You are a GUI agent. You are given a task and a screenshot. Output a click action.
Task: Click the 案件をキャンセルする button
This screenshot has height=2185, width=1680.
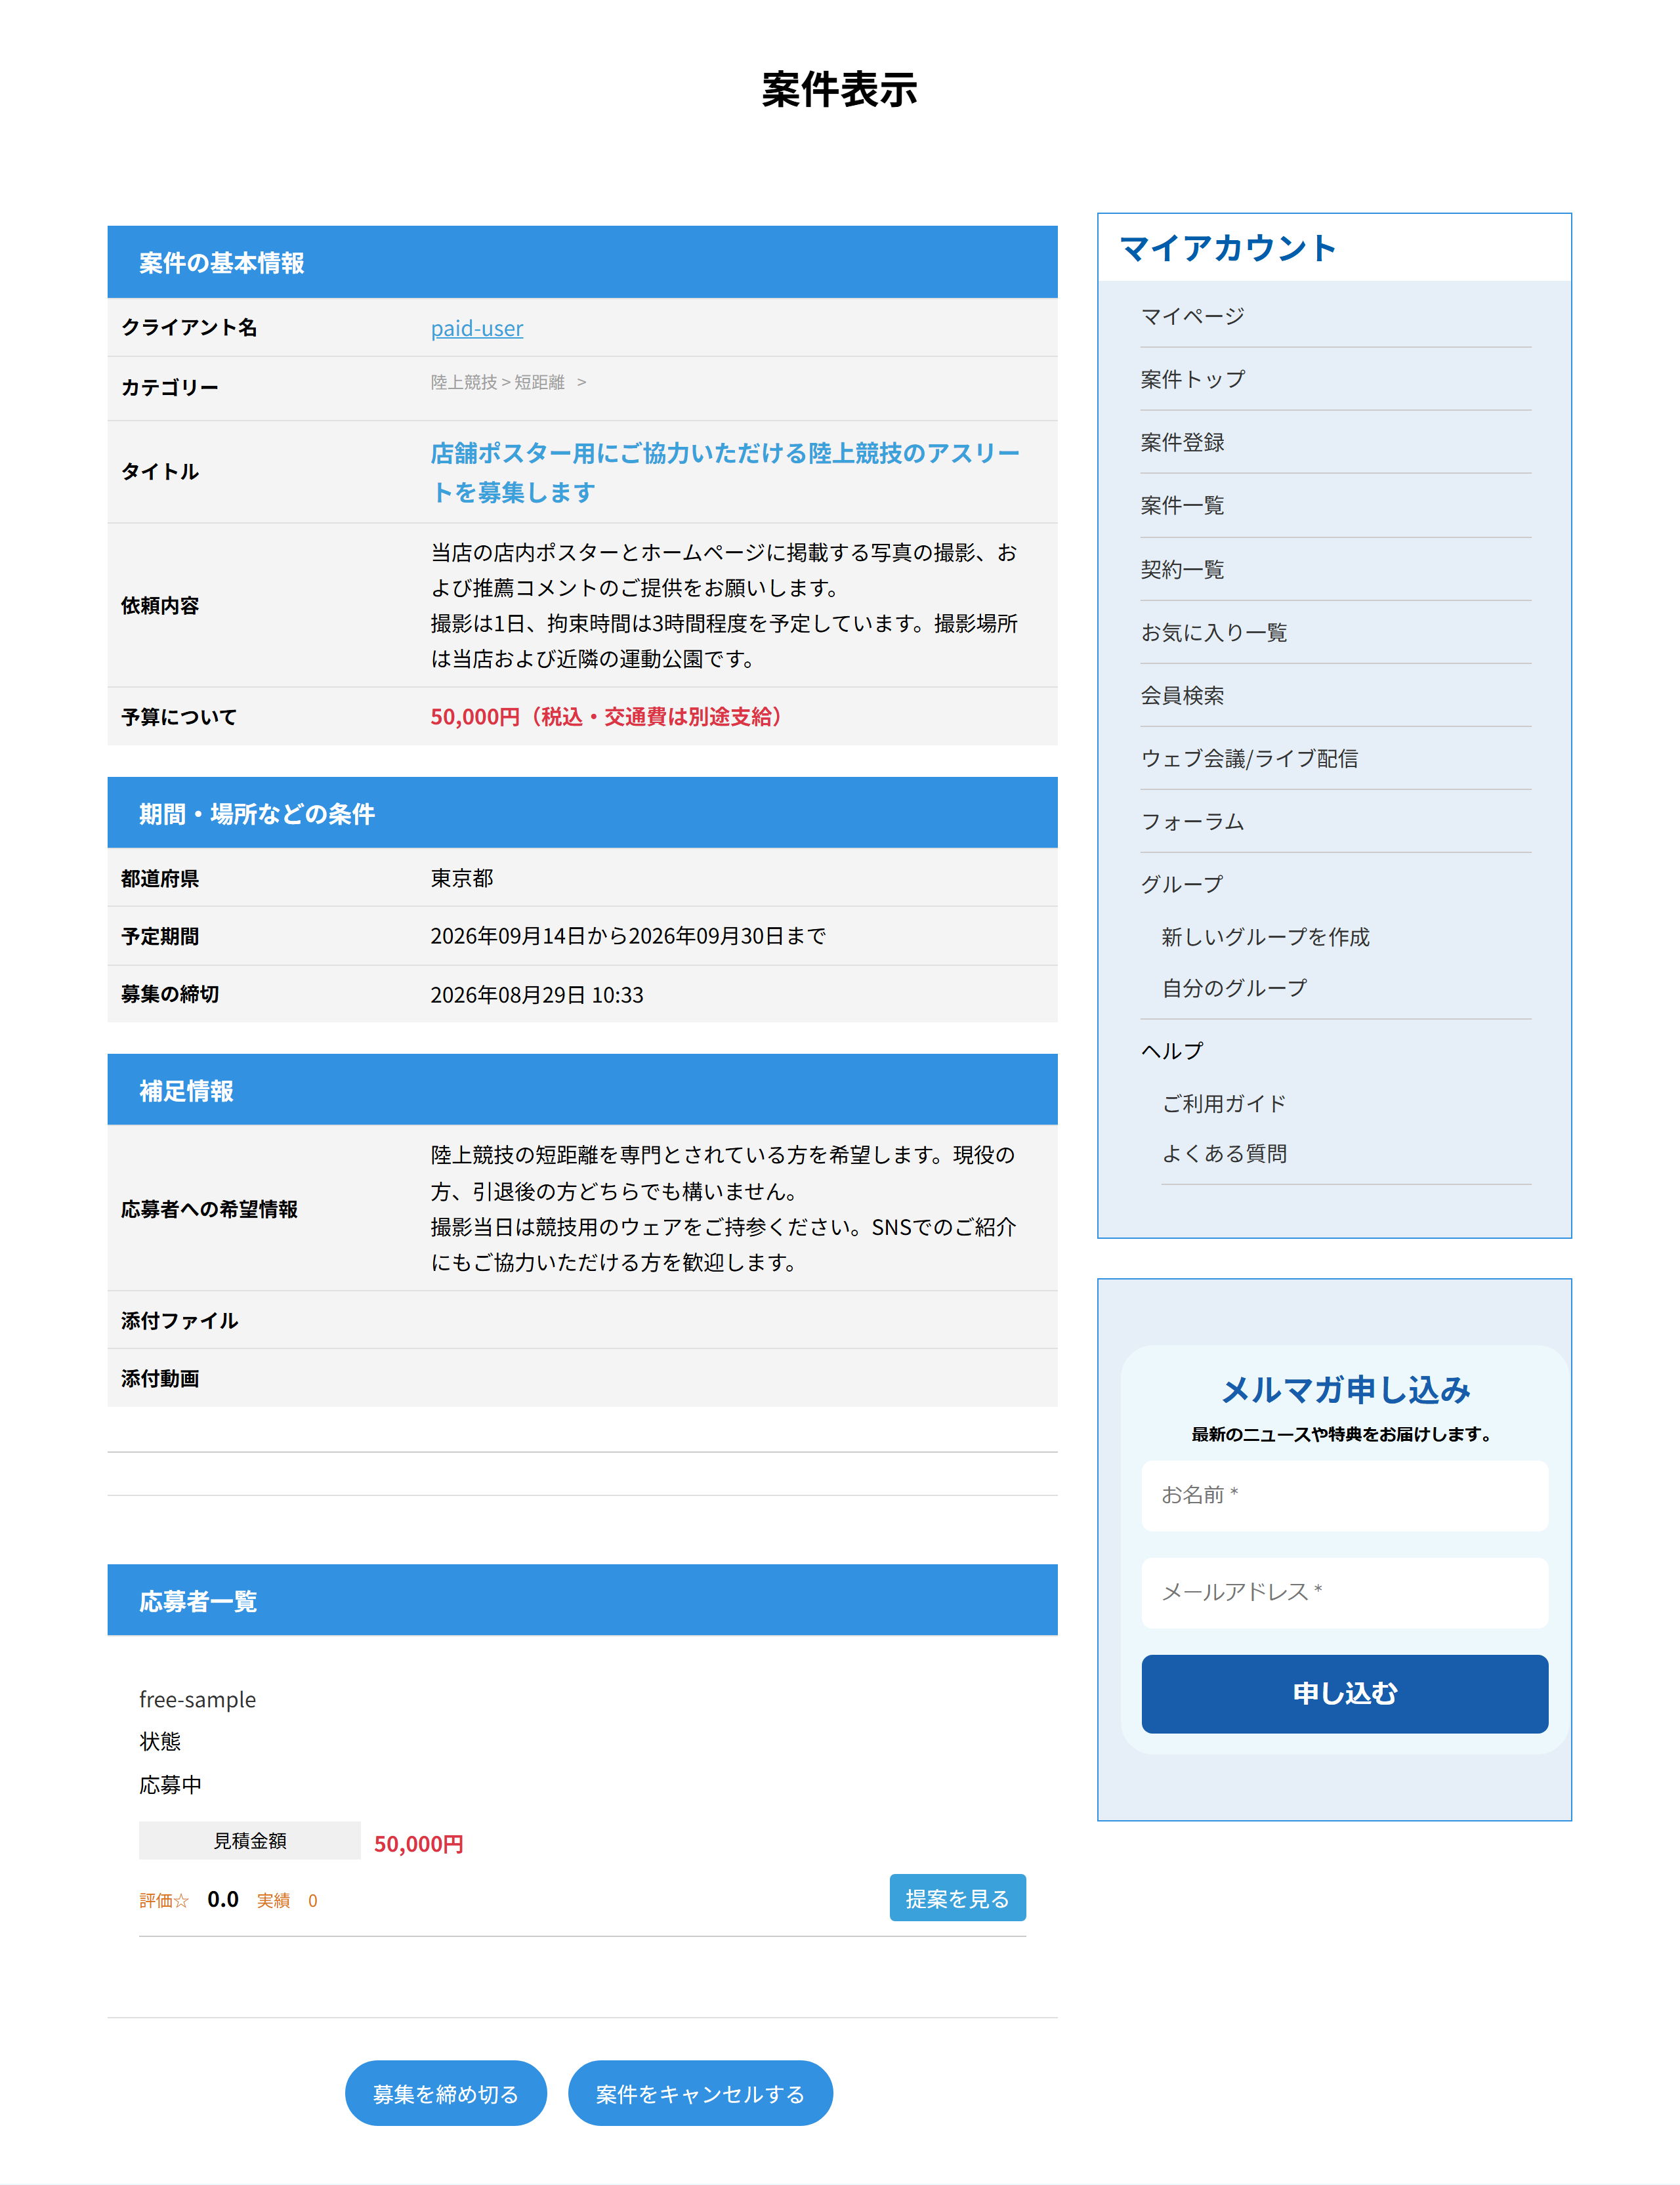(700, 2093)
